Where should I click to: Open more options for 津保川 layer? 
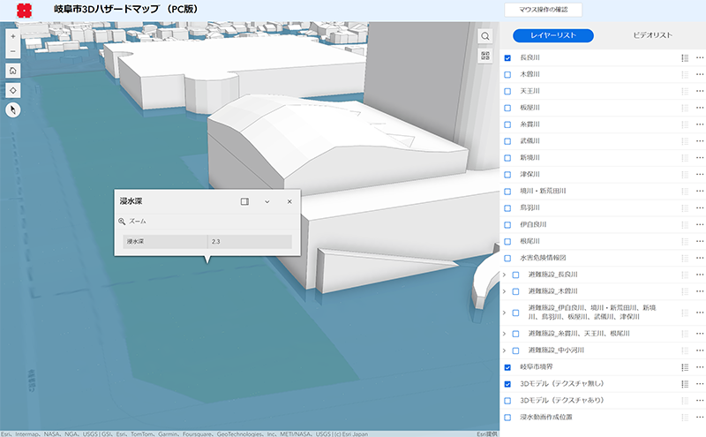pos(699,174)
